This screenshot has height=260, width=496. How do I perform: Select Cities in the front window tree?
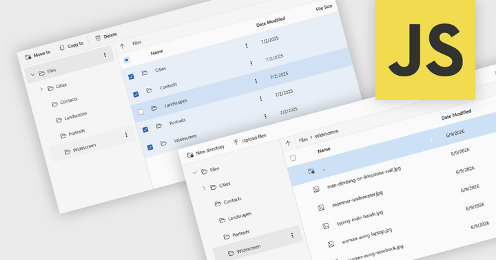coord(225,184)
